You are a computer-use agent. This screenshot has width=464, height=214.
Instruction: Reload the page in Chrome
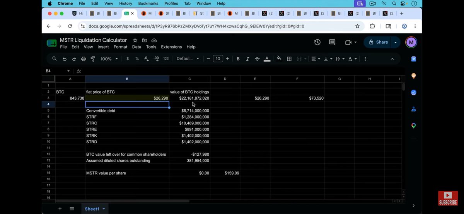point(70,26)
